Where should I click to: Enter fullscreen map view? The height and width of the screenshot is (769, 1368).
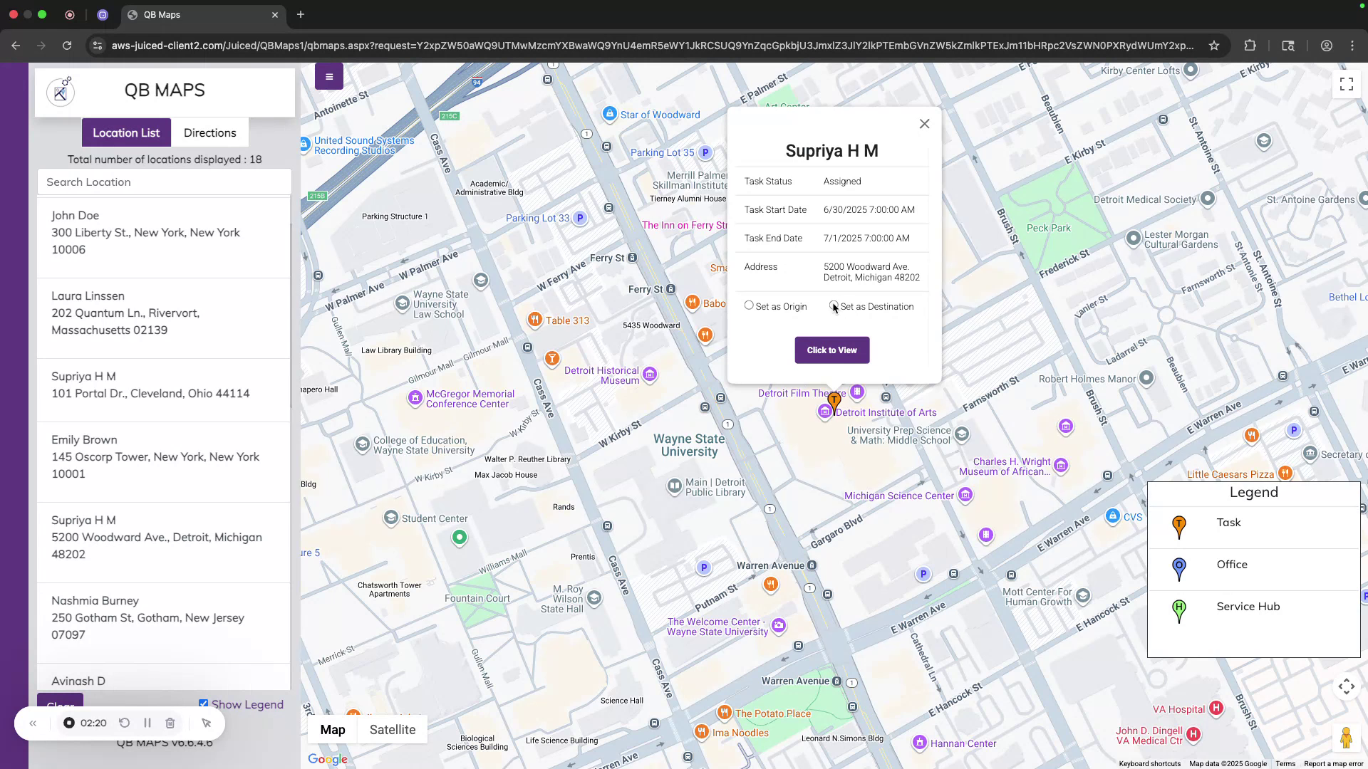coord(1346,83)
